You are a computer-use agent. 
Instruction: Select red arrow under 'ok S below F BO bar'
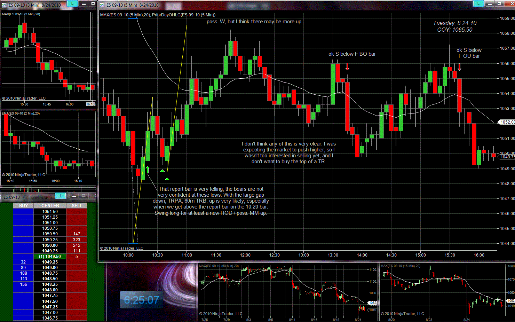pos(347,66)
